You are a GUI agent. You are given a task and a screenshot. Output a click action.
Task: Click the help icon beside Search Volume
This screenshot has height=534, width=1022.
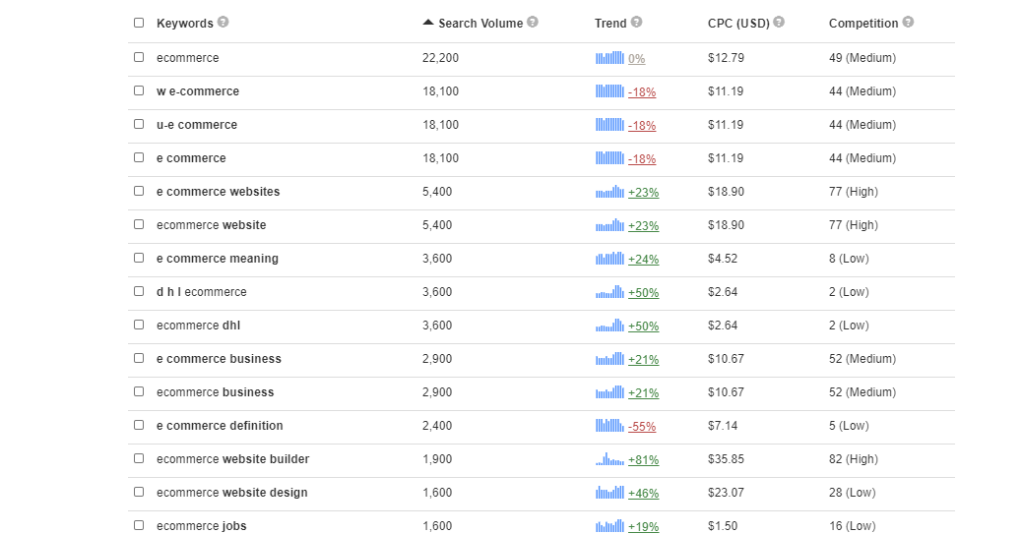pos(533,23)
